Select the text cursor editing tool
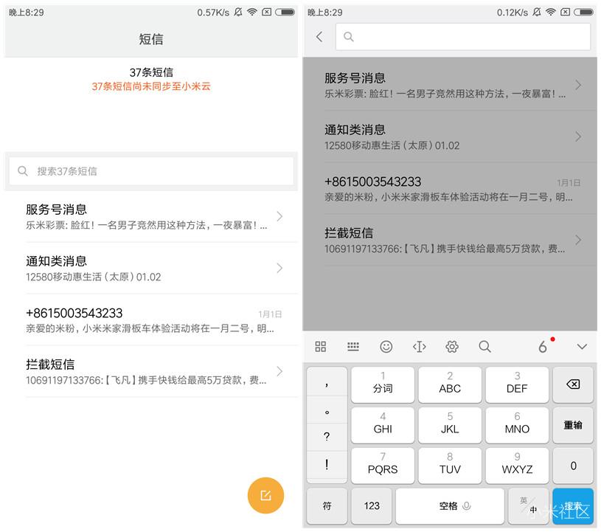The height and width of the screenshot is (532, 601). coord(419,347)
